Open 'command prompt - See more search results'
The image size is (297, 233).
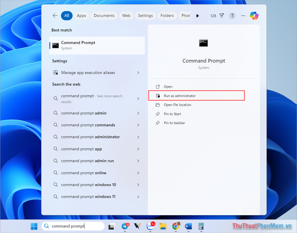pos(97,99)
